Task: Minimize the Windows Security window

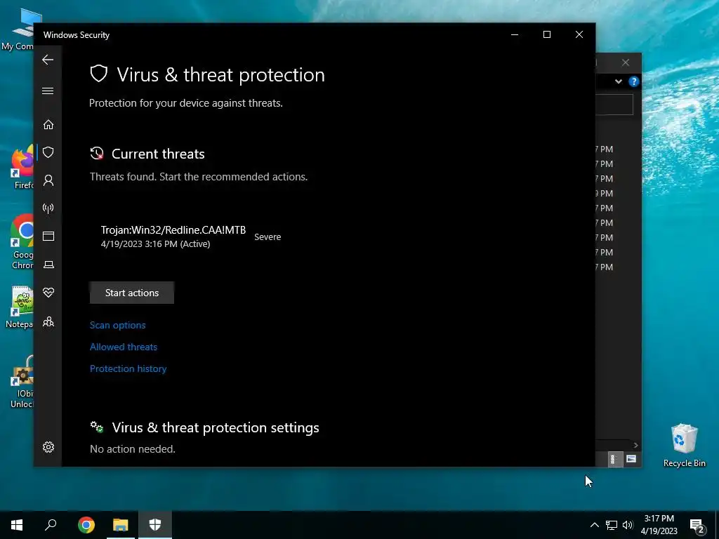Action: (x=515, y=34)
